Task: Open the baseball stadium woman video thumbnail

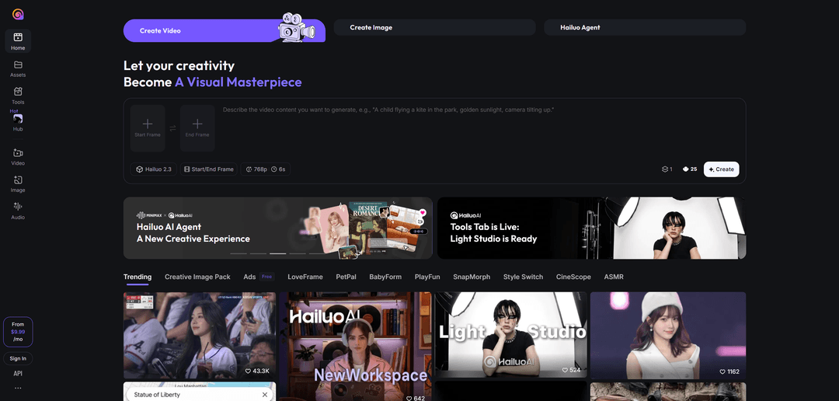Action: click(x=200, y=335)
